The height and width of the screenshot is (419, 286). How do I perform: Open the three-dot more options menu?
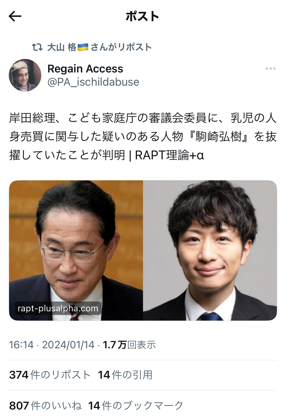[x=270, y=69]
